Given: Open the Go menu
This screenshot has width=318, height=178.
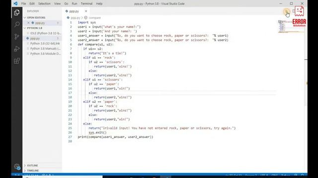Looking at the screenshot, I should point(66,3).
